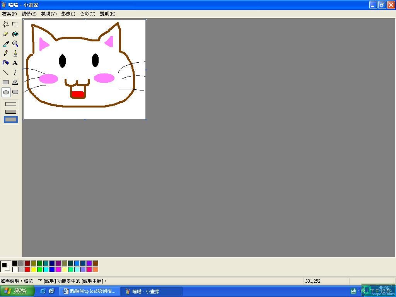This screenshot has height=297, width=396.
Task: Pick the eyedropper Pick Color tool
Action: 6,44
